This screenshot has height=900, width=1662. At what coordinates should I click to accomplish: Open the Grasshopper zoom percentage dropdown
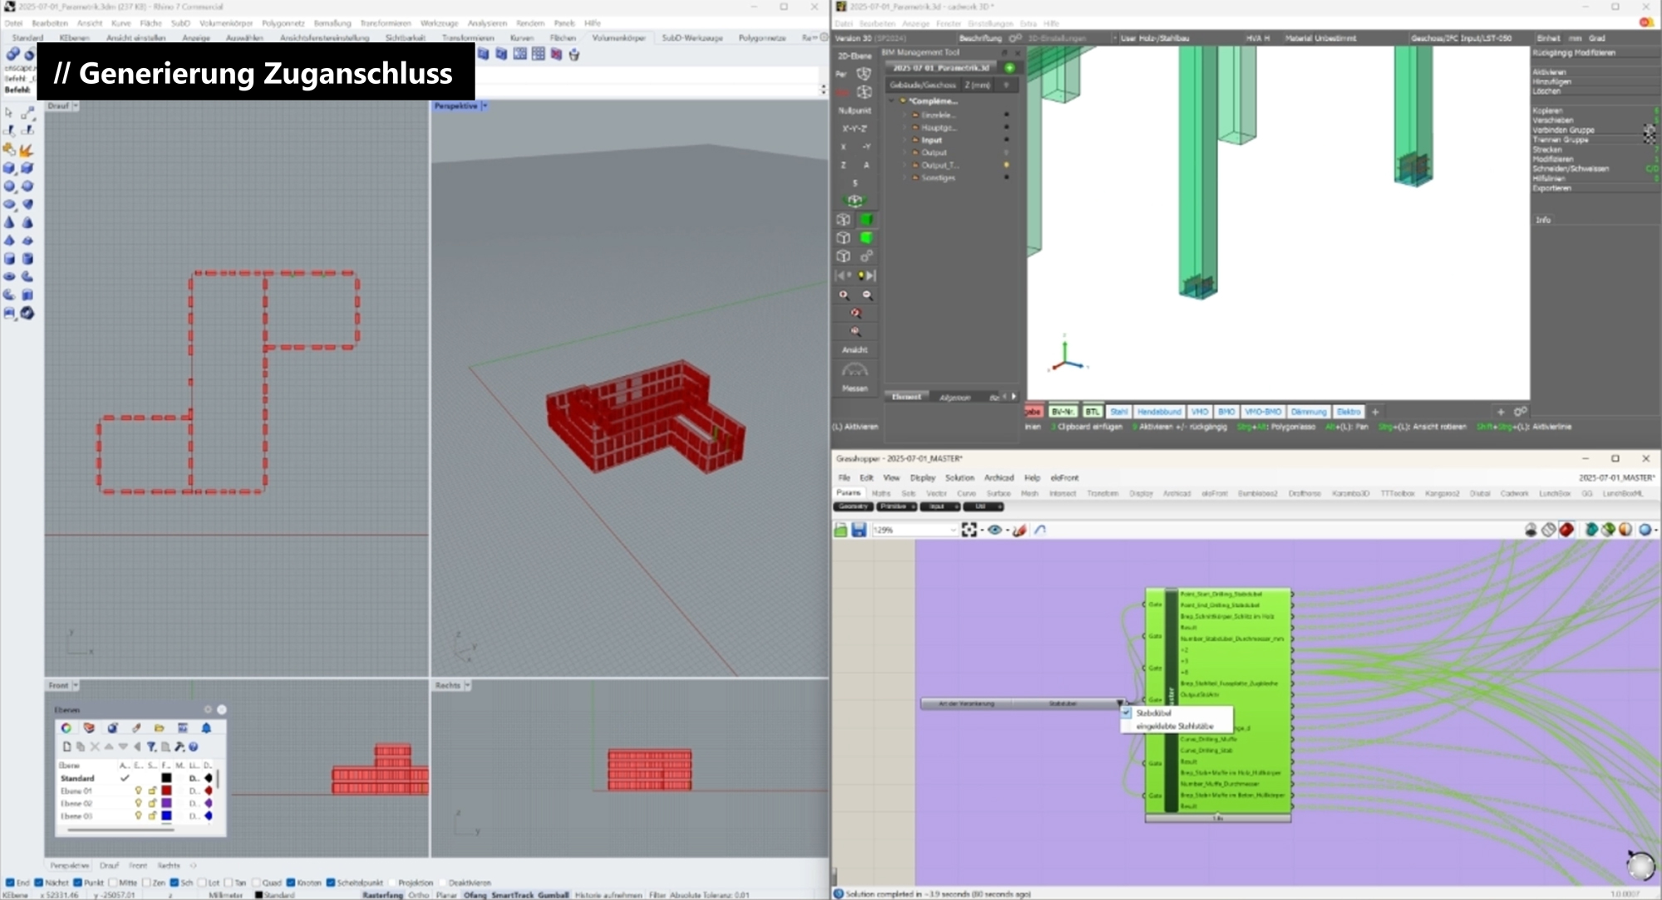pyautogui.click(x=952, y=530)
